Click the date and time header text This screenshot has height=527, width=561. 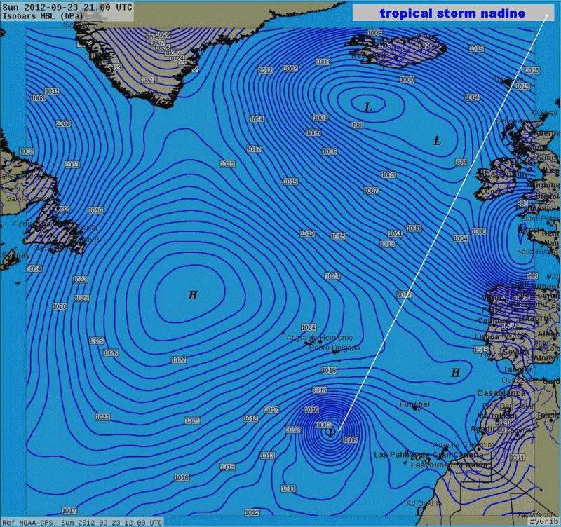click(66, 6)
